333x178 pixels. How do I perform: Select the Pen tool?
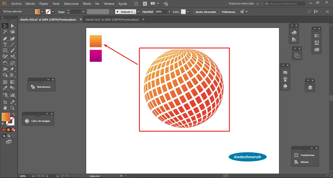(x=5, y=39)
